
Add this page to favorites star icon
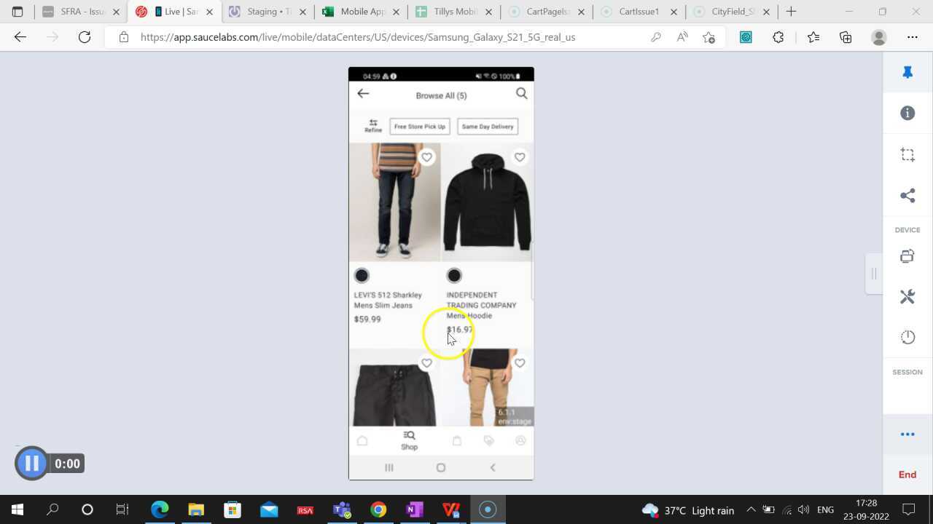(x=708, y=37)
